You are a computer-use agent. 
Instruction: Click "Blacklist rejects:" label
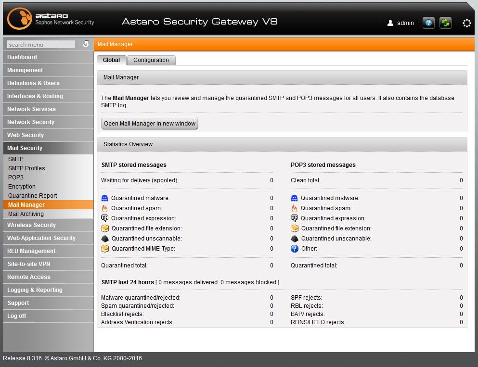point(122,314)
